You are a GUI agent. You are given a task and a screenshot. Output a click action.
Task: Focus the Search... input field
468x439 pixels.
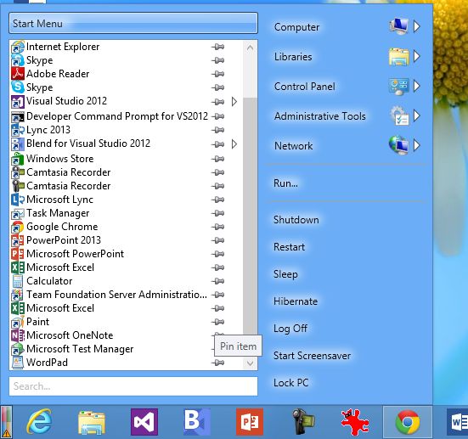tap(133, 386)
